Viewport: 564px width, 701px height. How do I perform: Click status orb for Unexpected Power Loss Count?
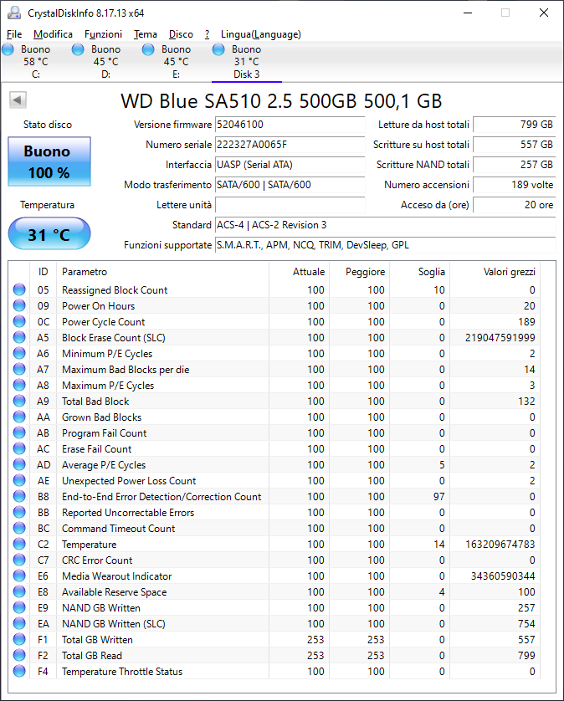click(19, 481)
